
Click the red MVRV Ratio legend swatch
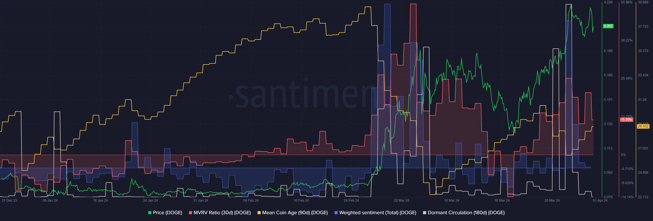click(x=190, y=213)
